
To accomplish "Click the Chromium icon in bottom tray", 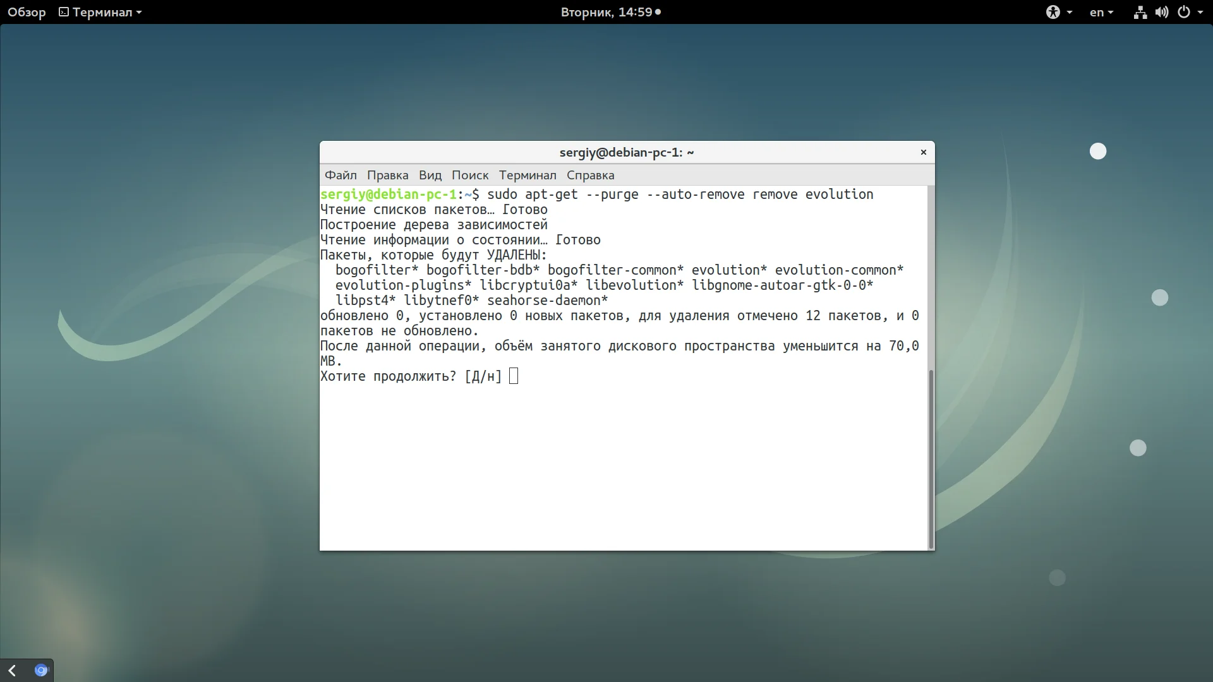I will pos(41,670).
